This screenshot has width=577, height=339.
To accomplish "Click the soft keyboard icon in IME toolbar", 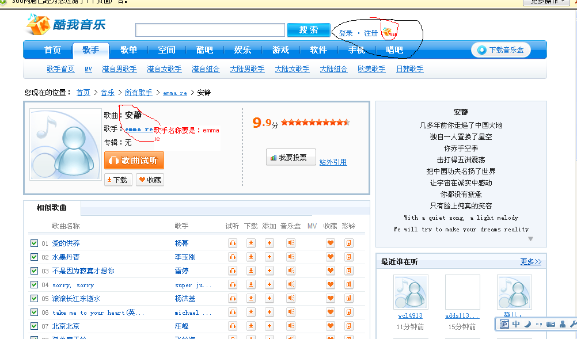I will tap(551, 324).
